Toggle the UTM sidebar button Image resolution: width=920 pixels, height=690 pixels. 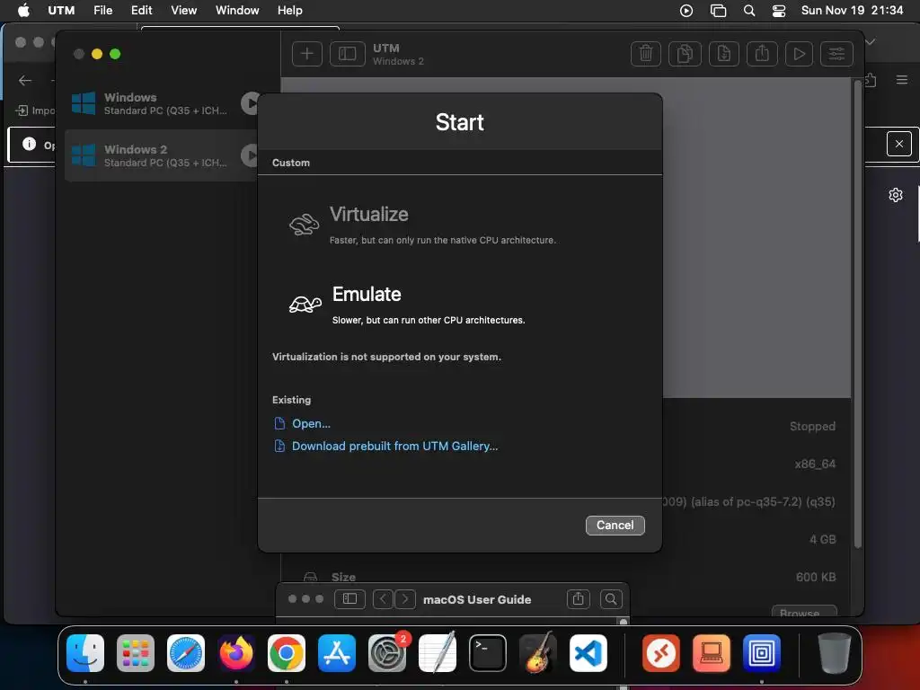click(x=348, y=54)
